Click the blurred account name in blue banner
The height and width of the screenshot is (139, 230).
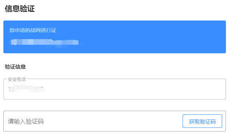pos(44,42)
